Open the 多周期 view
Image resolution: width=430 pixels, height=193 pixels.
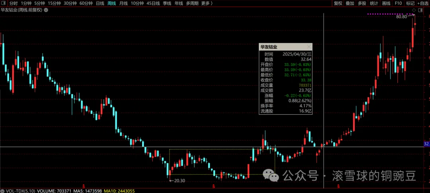click(x=192, y=3)
